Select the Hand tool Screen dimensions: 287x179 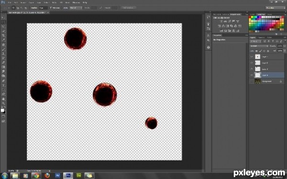(3, 99)
